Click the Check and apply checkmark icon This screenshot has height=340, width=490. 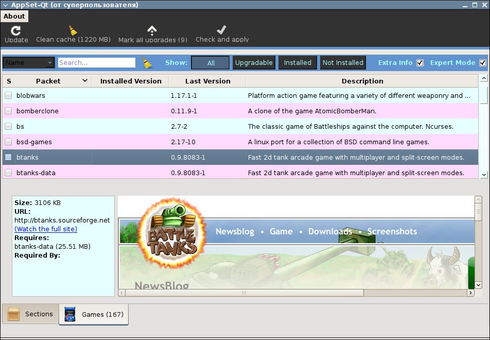pos(221,30)
